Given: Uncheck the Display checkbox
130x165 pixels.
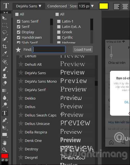Looking at the screenshot, I should 19,32.
